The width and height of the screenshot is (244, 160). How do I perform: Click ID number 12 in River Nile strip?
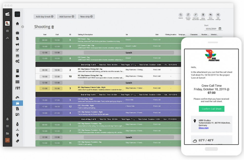tap(70, 106)
